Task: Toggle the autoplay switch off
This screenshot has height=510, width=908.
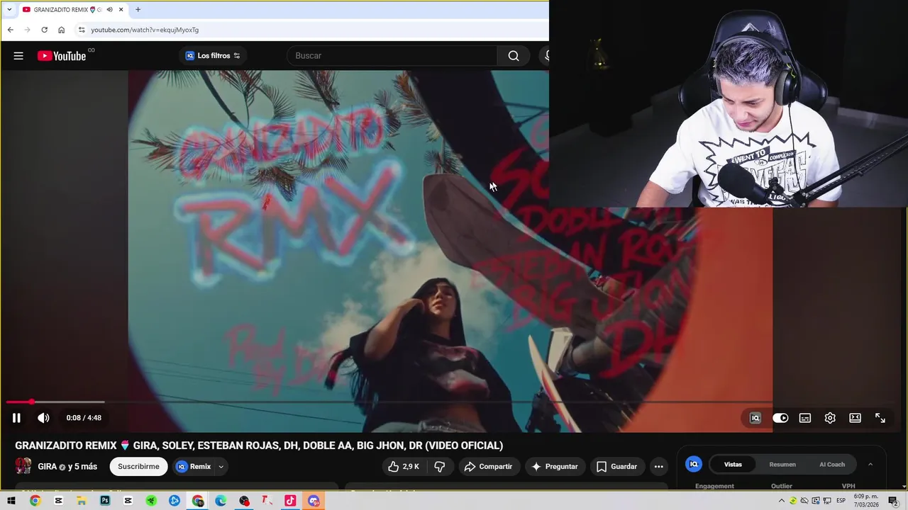Action: pos(780,418)
